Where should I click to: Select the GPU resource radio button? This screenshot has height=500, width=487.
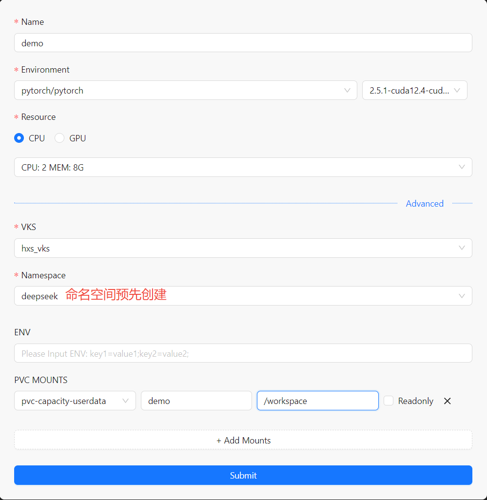click(59, 138)
